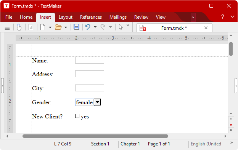This screenshot has height=150, width=238.
Task: Click the horizontal scrollbar thumb
Action: (95, 136)
